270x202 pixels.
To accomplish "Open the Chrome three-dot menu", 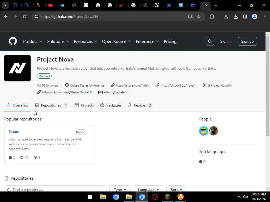I will coord(264,17).
